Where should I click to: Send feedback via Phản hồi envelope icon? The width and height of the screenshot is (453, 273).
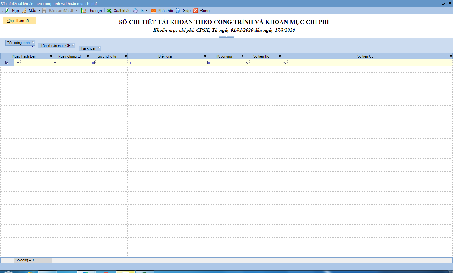[154, 11]
